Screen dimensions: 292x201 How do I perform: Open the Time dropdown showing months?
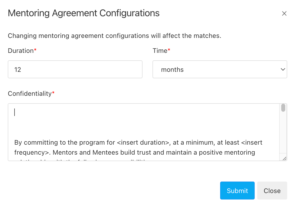220,69
